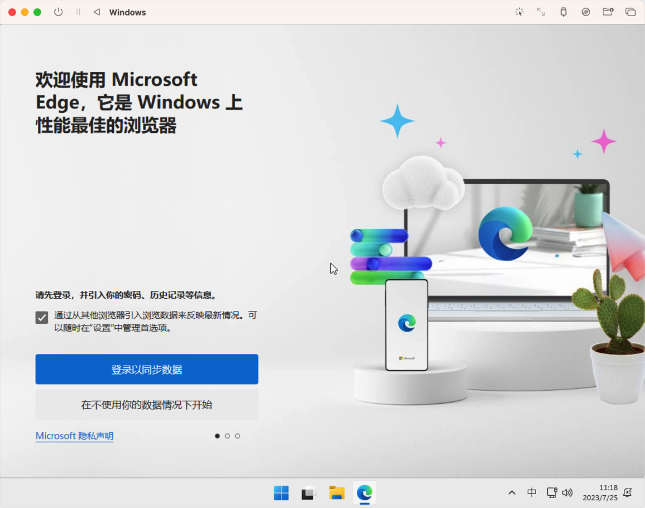The image size is (645, 508).
Task: Open the shared folder icon in title bar
Action: coord(608,12)
